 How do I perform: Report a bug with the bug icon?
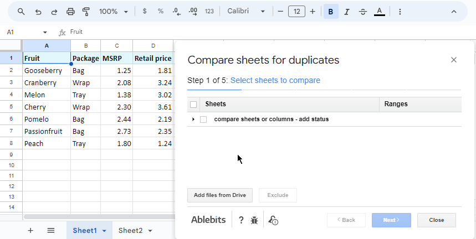point(254,220)
